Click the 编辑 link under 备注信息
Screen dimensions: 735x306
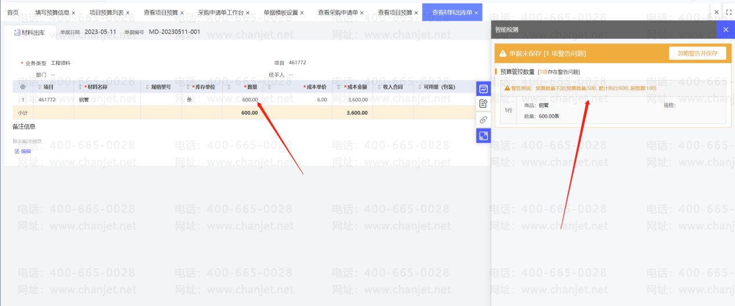click(x=23, y=151)
